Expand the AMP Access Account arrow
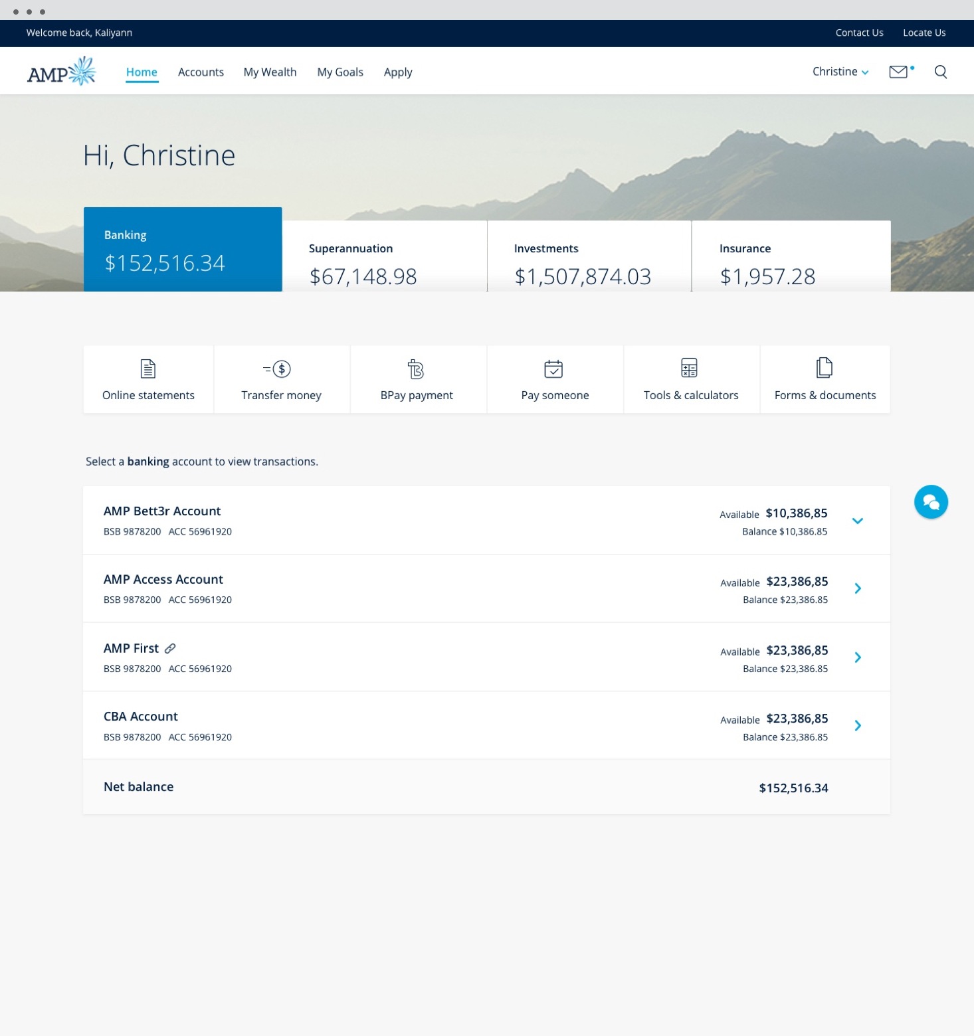The width and height of the screenshot is (974, 1036). (858, 588)
